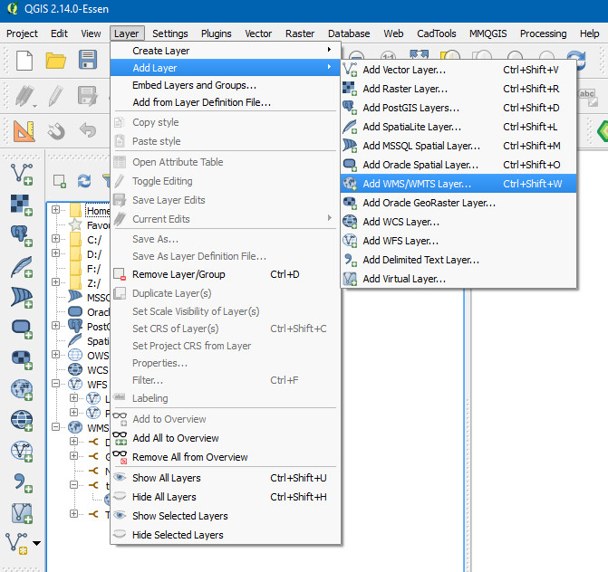This screenshot has width=608, height=572.
Task: Select Show Selected Layers menu entry
Action: (226, 516)
